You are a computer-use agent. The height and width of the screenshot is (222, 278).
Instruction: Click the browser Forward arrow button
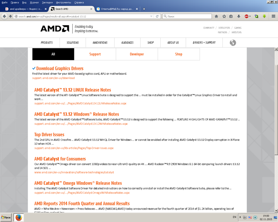tap(10, 16)
